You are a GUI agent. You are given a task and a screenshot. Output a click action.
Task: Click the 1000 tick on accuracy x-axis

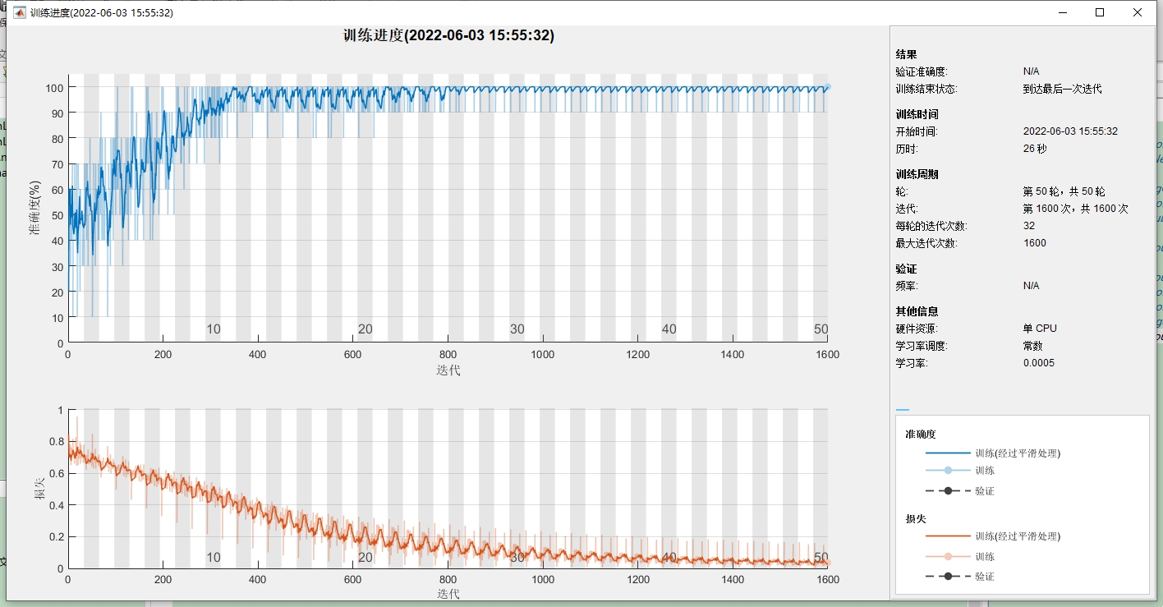[x=543, y=354]
